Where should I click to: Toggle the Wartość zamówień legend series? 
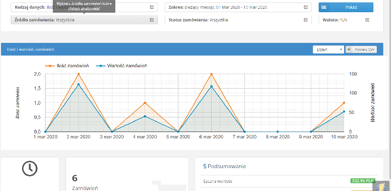[121, 66]
